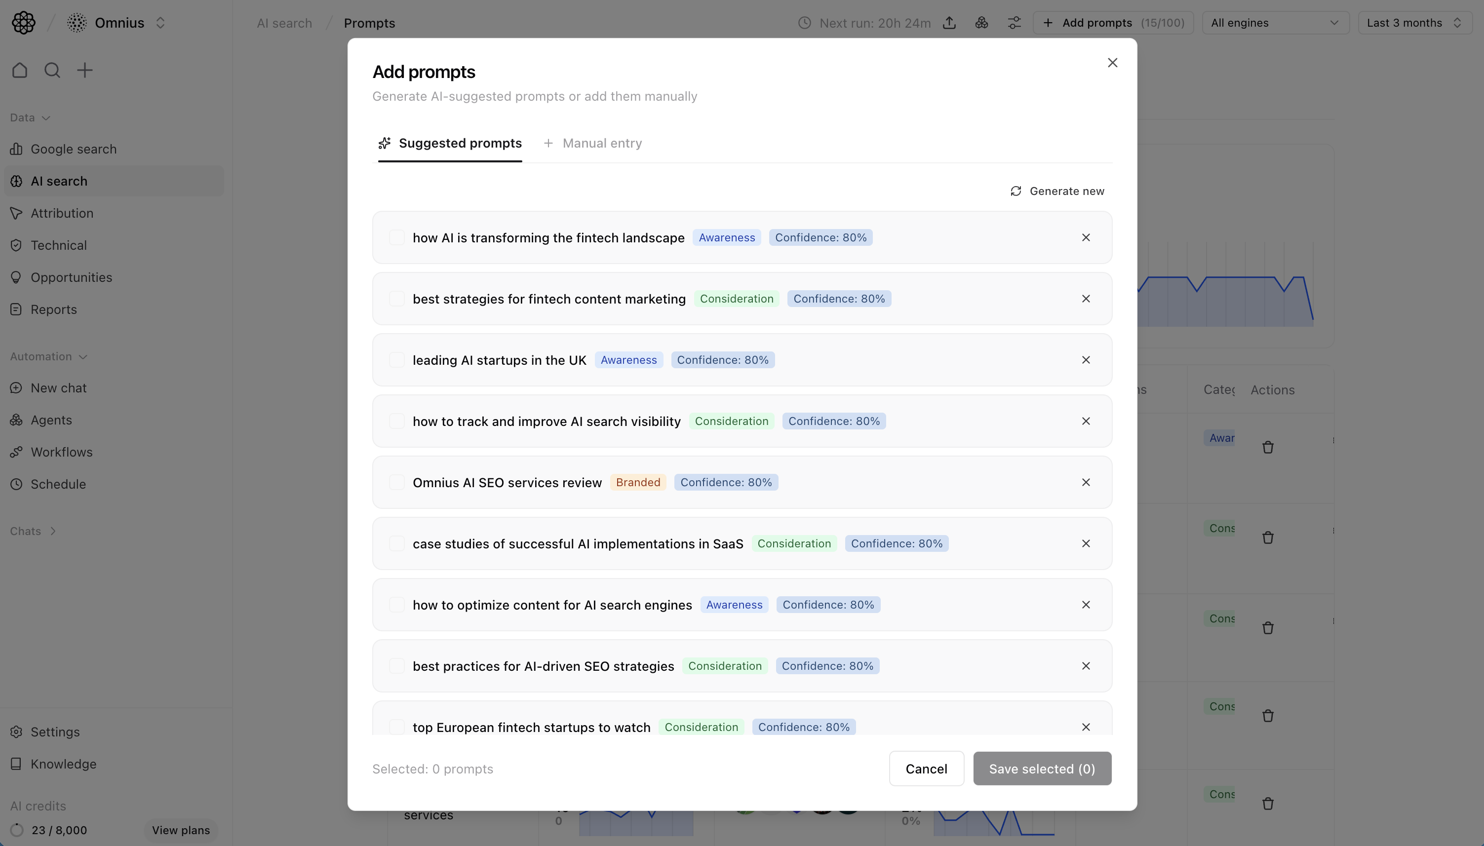Open the Last 3 months date range selector
This screenshot has width=1484, height=846.
pyautogui.click(x=1414, y=23)
